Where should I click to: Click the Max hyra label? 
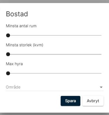click(14, 64)
